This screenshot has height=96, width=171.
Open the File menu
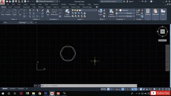(x=8, y=4)
